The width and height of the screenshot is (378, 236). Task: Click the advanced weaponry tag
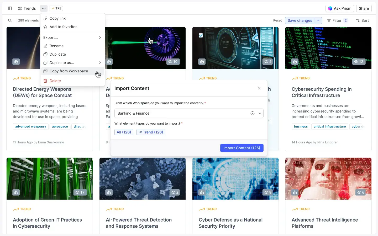click(x=31, y=127)
